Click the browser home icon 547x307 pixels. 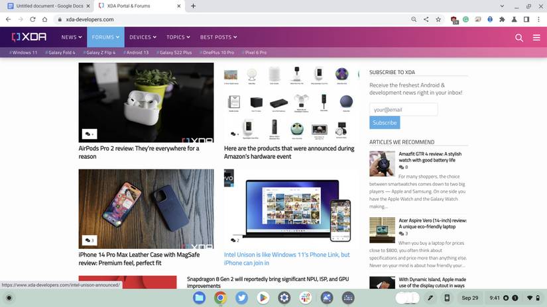[x=44, y=19]
